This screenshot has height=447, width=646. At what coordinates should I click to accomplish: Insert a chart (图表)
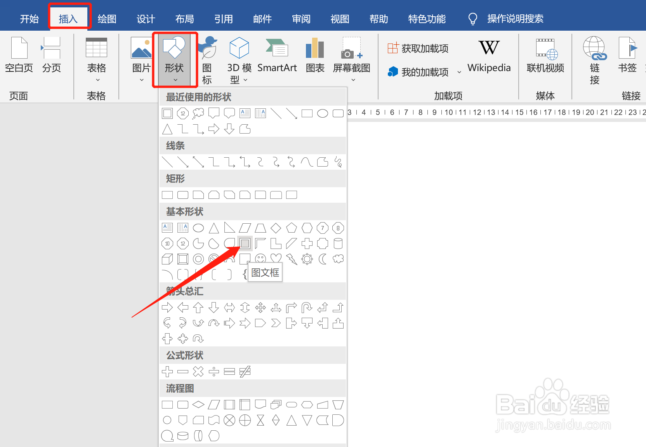point(315,55)
